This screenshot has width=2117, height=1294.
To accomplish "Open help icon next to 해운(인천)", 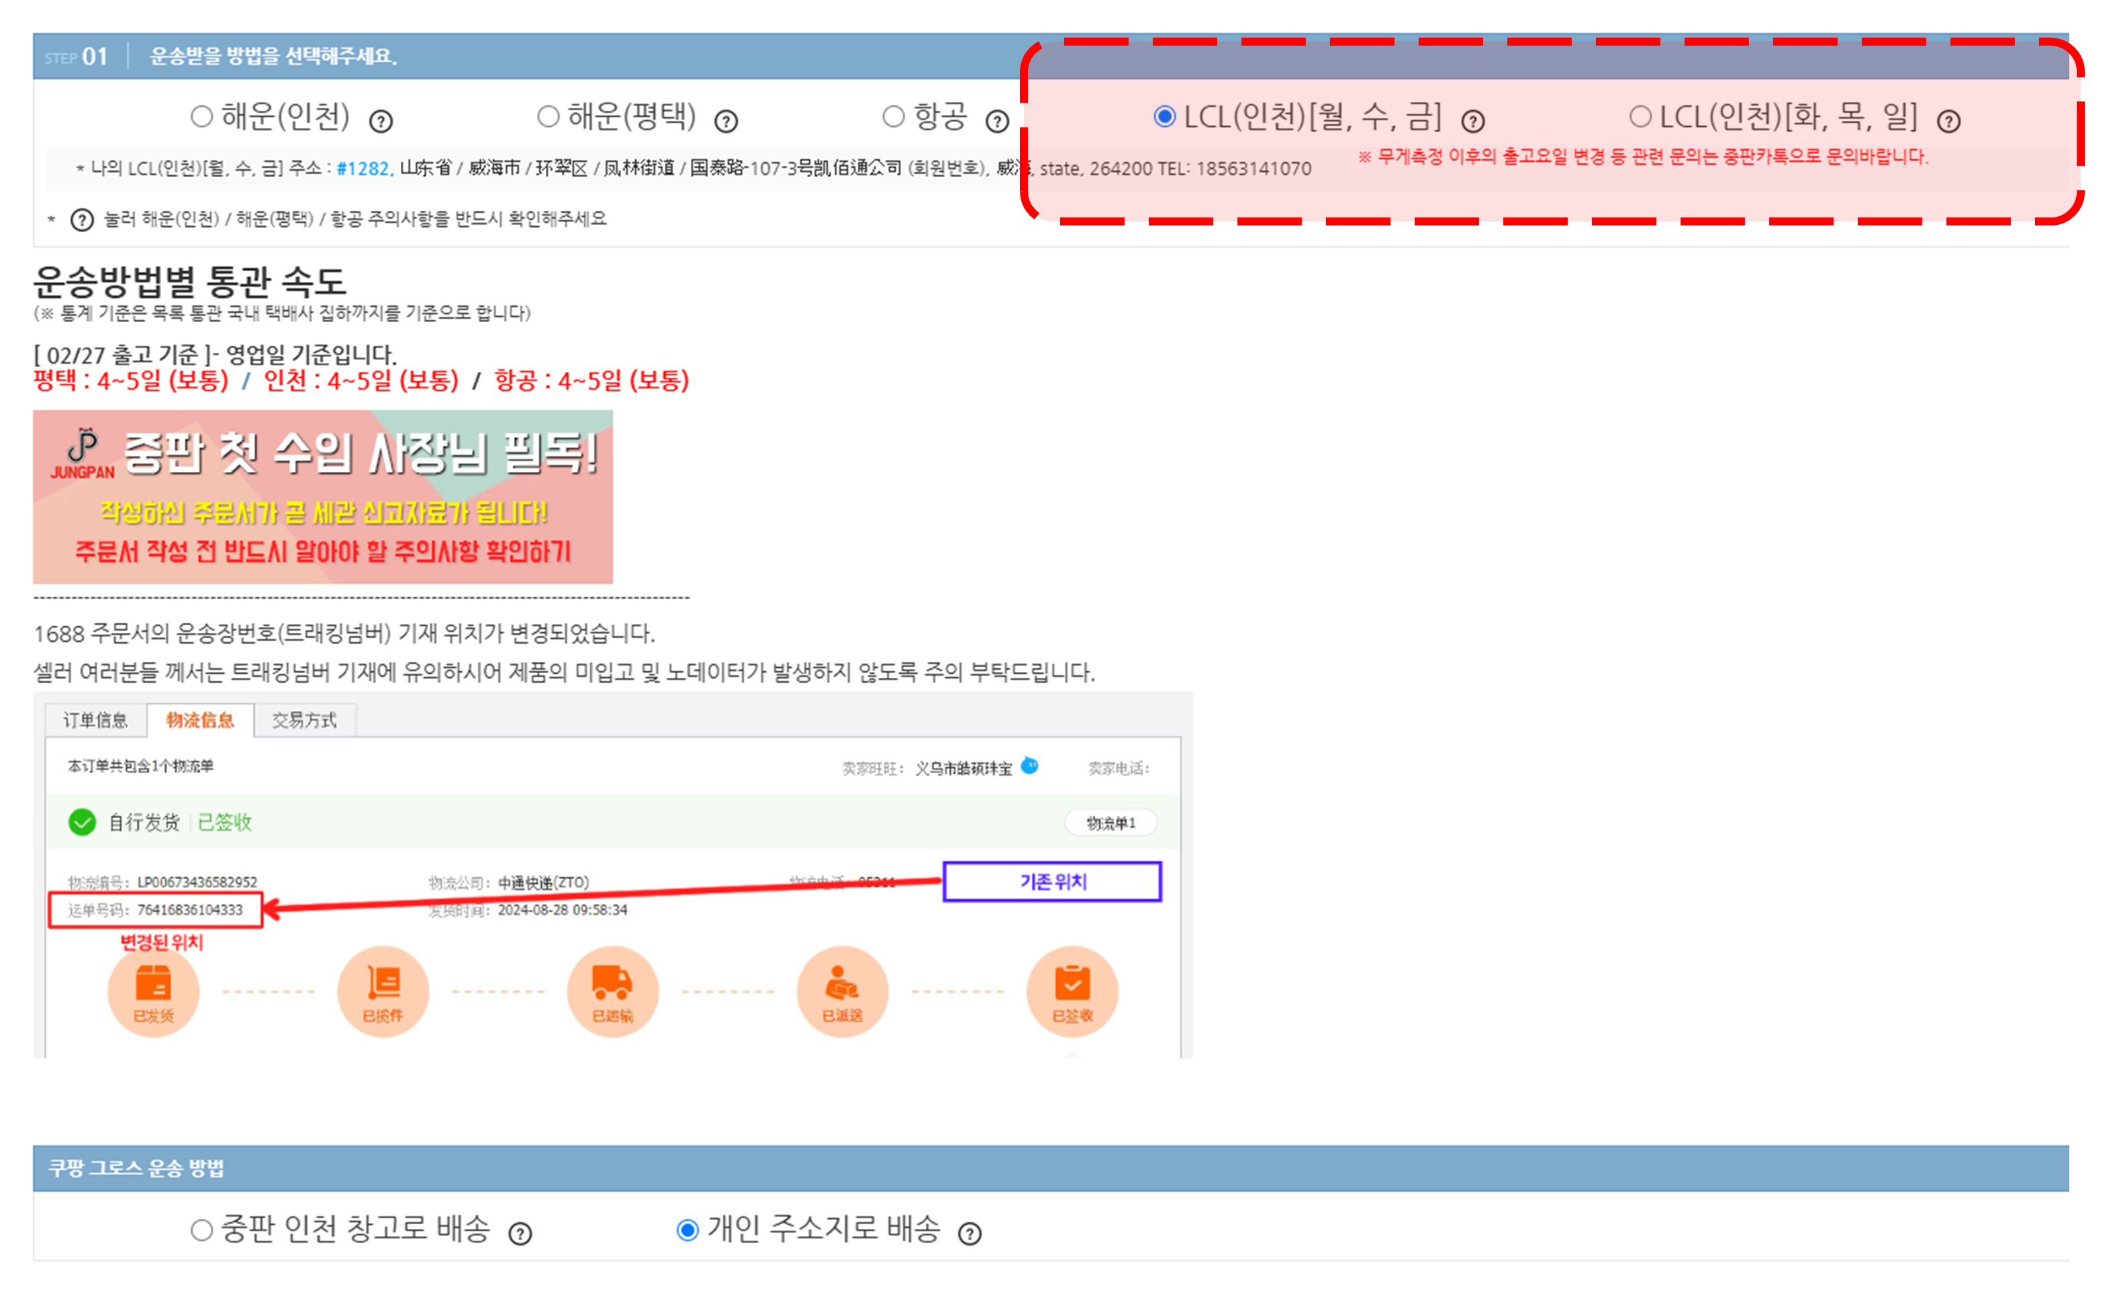I will click(x=381, y=121).
